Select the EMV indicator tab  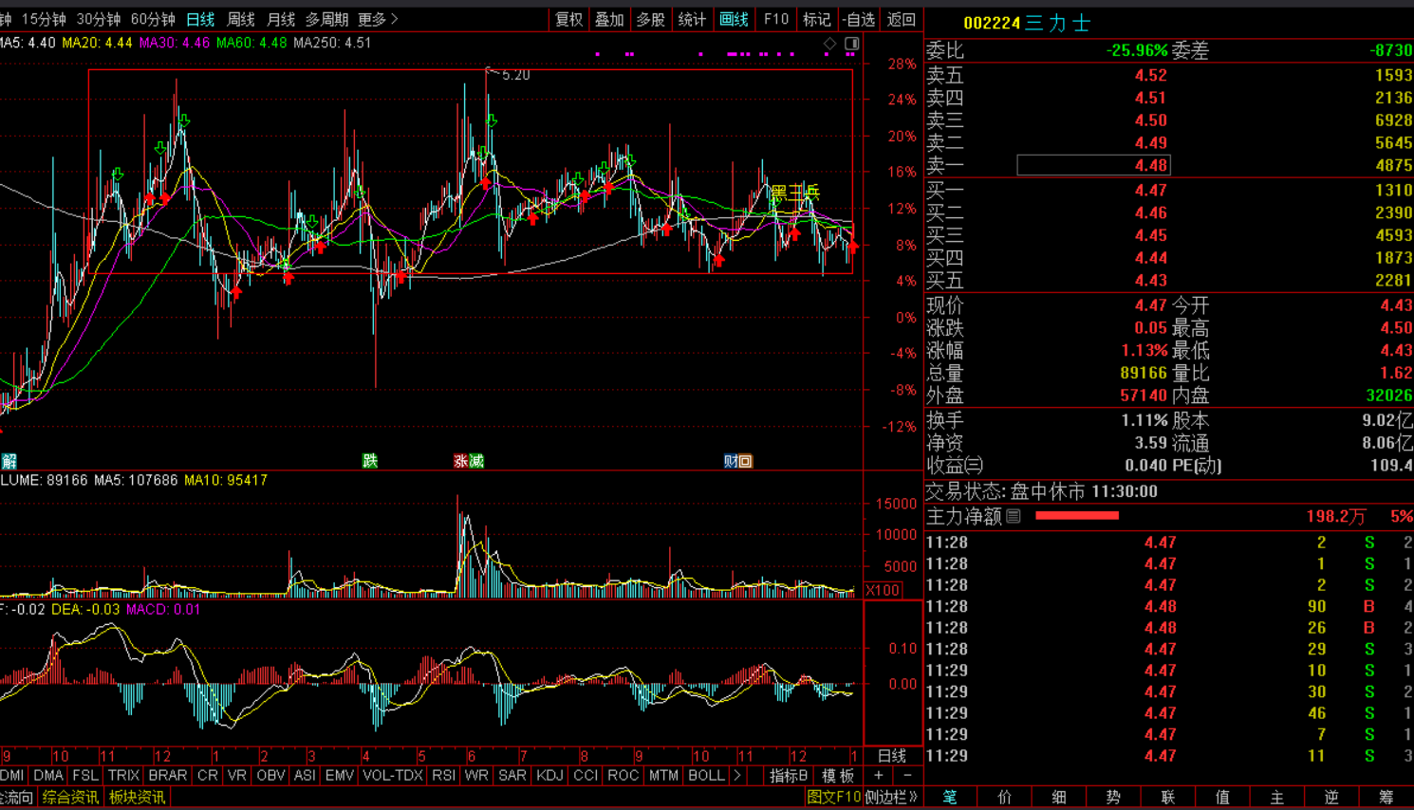click(x=339, y=776)
